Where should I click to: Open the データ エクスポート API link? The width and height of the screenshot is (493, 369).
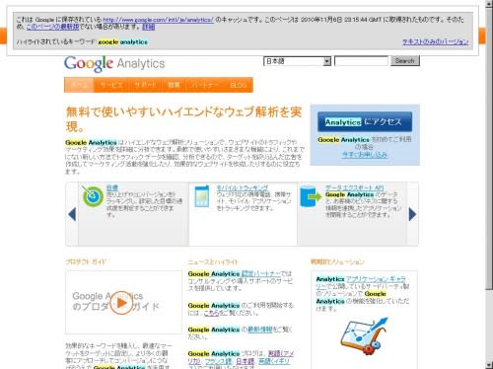[x=355, y=187]
